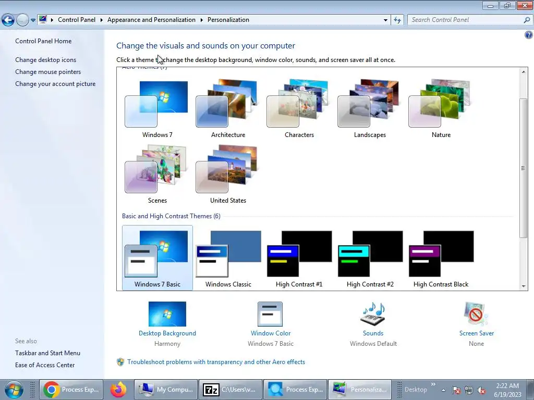Open the Sounds settings icon
534x400 pixels.
(373, 314)
